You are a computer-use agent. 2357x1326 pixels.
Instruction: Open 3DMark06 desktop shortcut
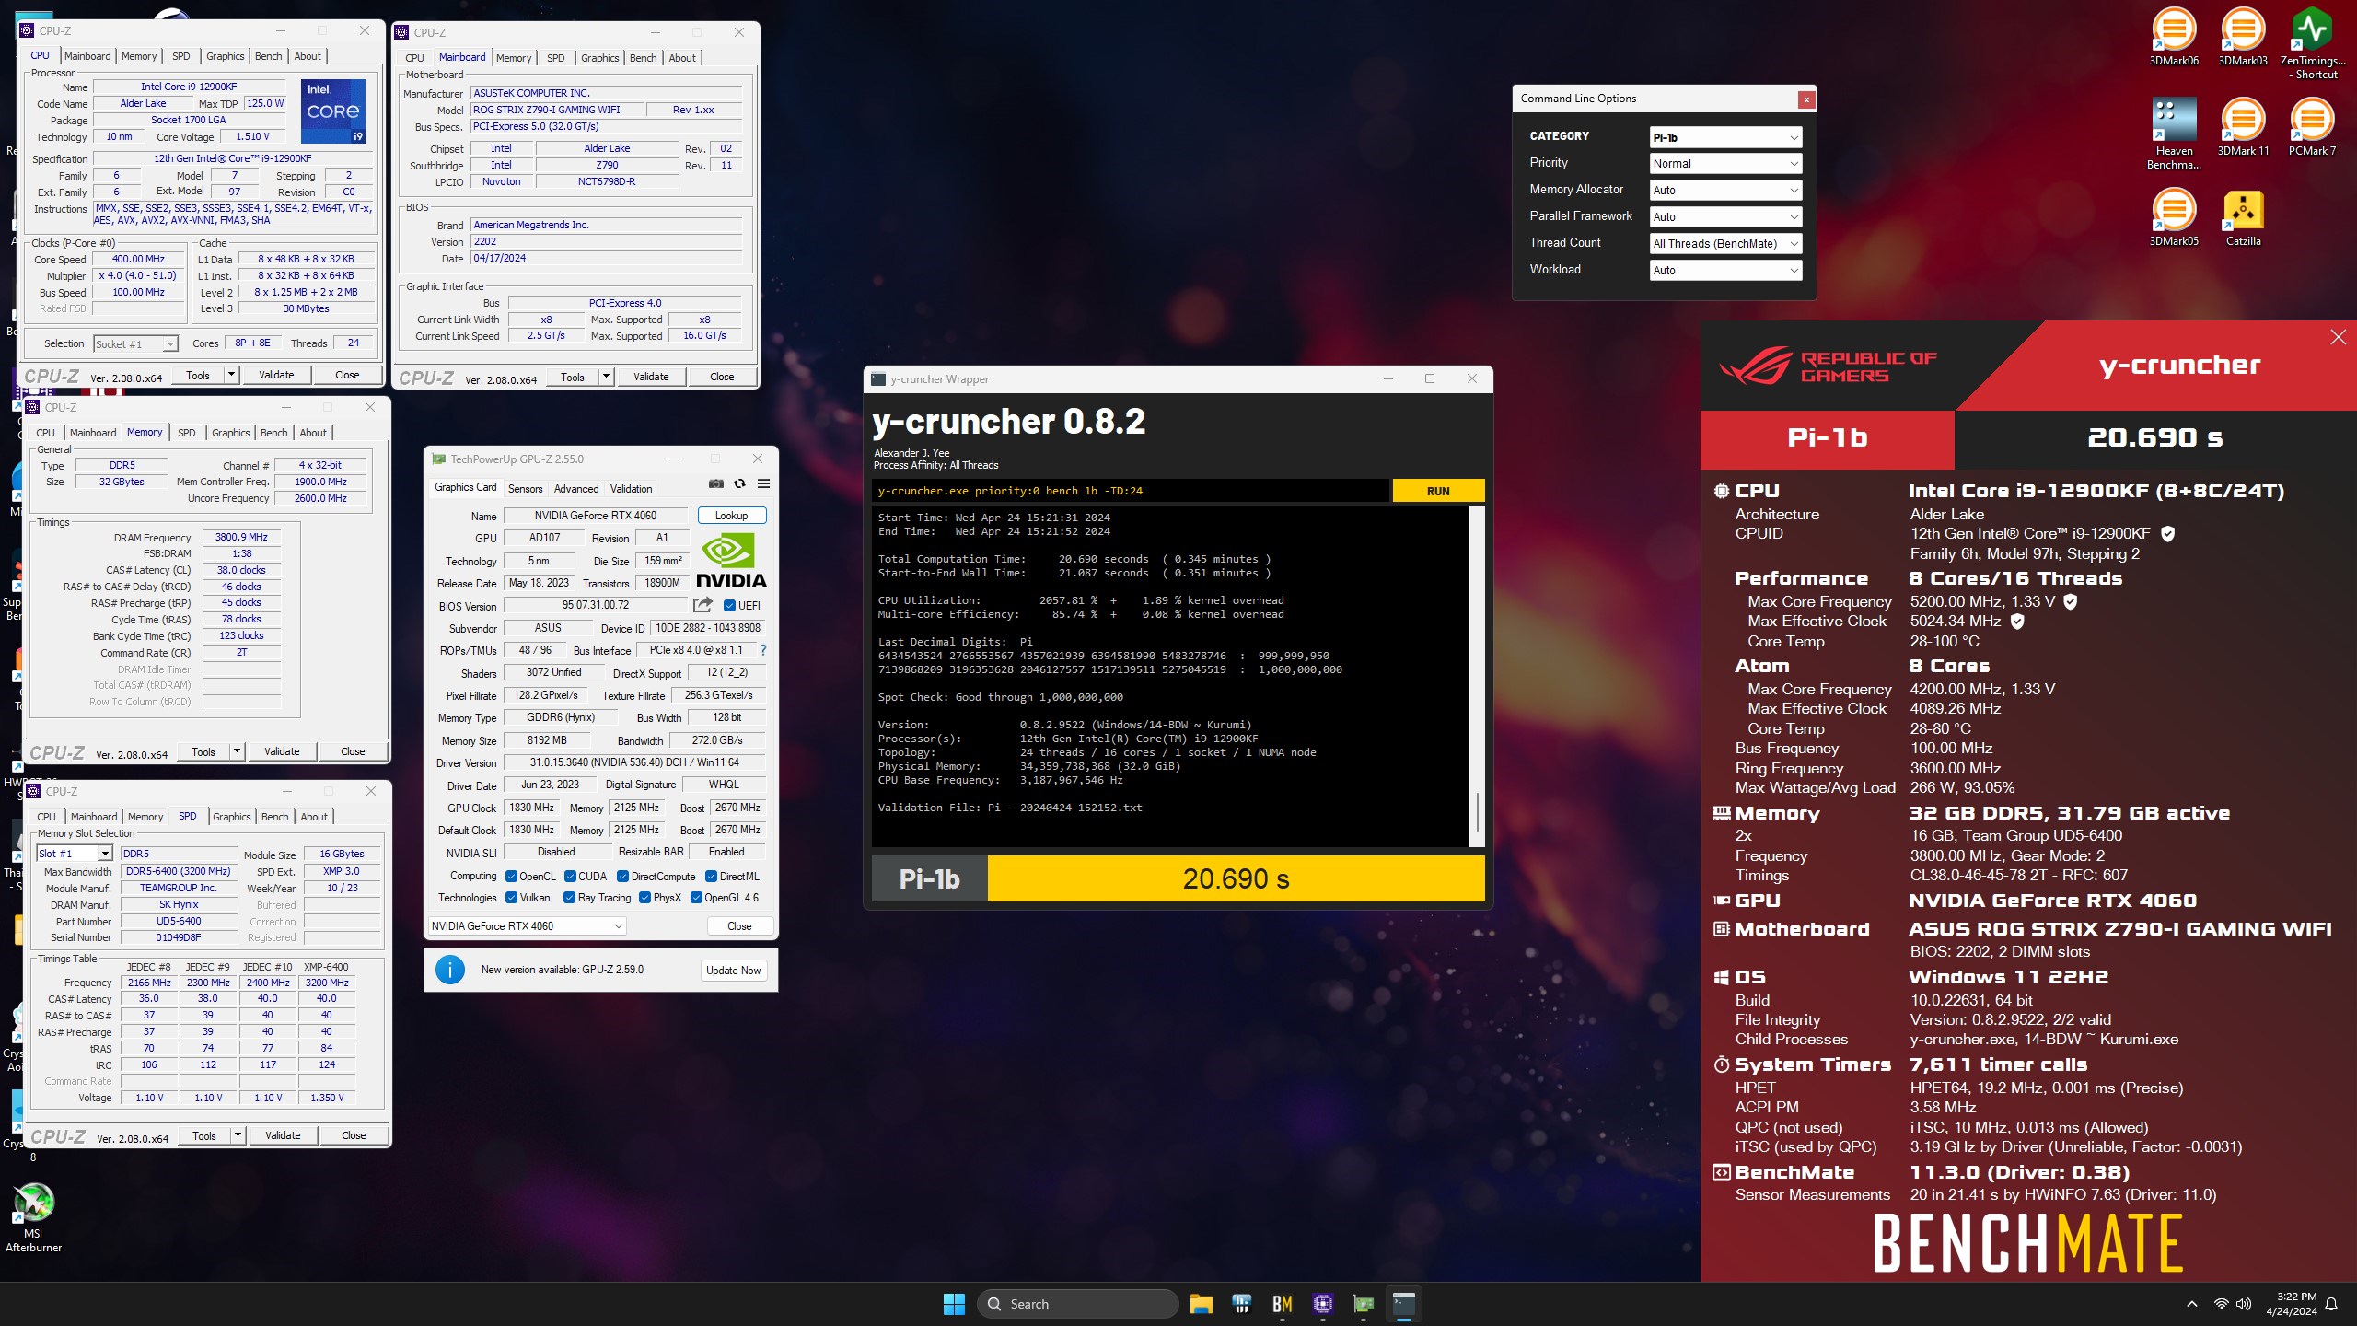[x=2174, y=37]
